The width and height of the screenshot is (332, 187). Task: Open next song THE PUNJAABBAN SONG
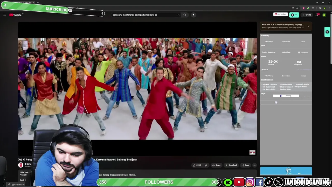(x=283, y=25)
